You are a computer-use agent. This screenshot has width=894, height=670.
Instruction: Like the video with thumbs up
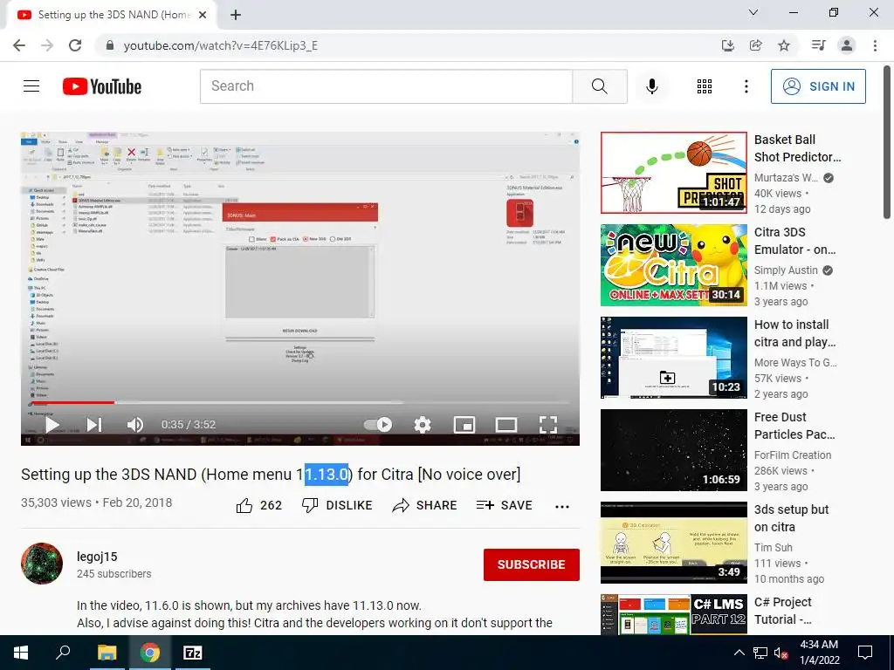pos(258,505)
